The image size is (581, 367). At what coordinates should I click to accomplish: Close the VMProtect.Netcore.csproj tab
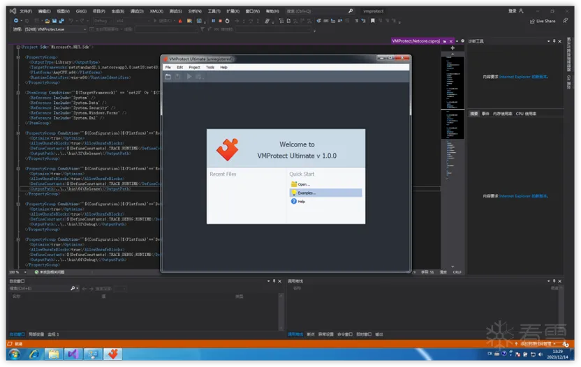coord(451,41)
